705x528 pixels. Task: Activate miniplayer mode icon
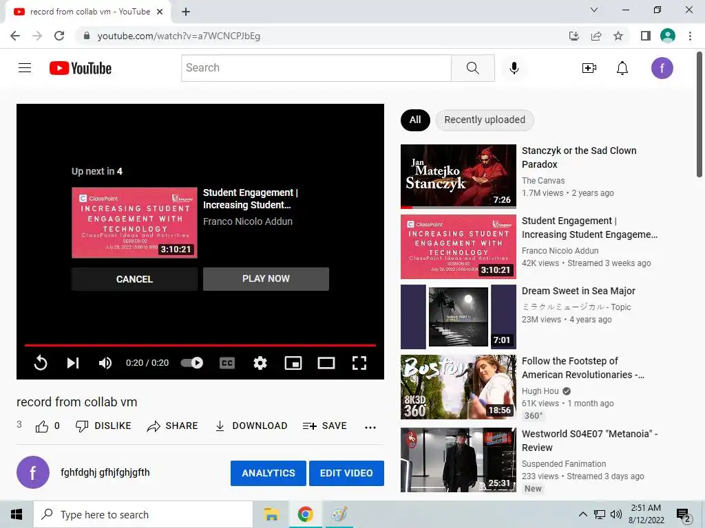point(293,363)
